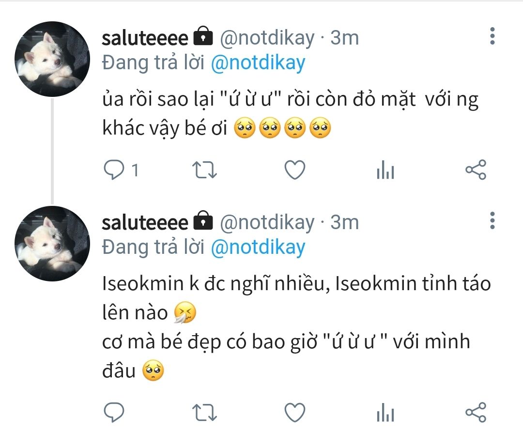
Task: Retweet the second tweet
Action: pos(204,413)
